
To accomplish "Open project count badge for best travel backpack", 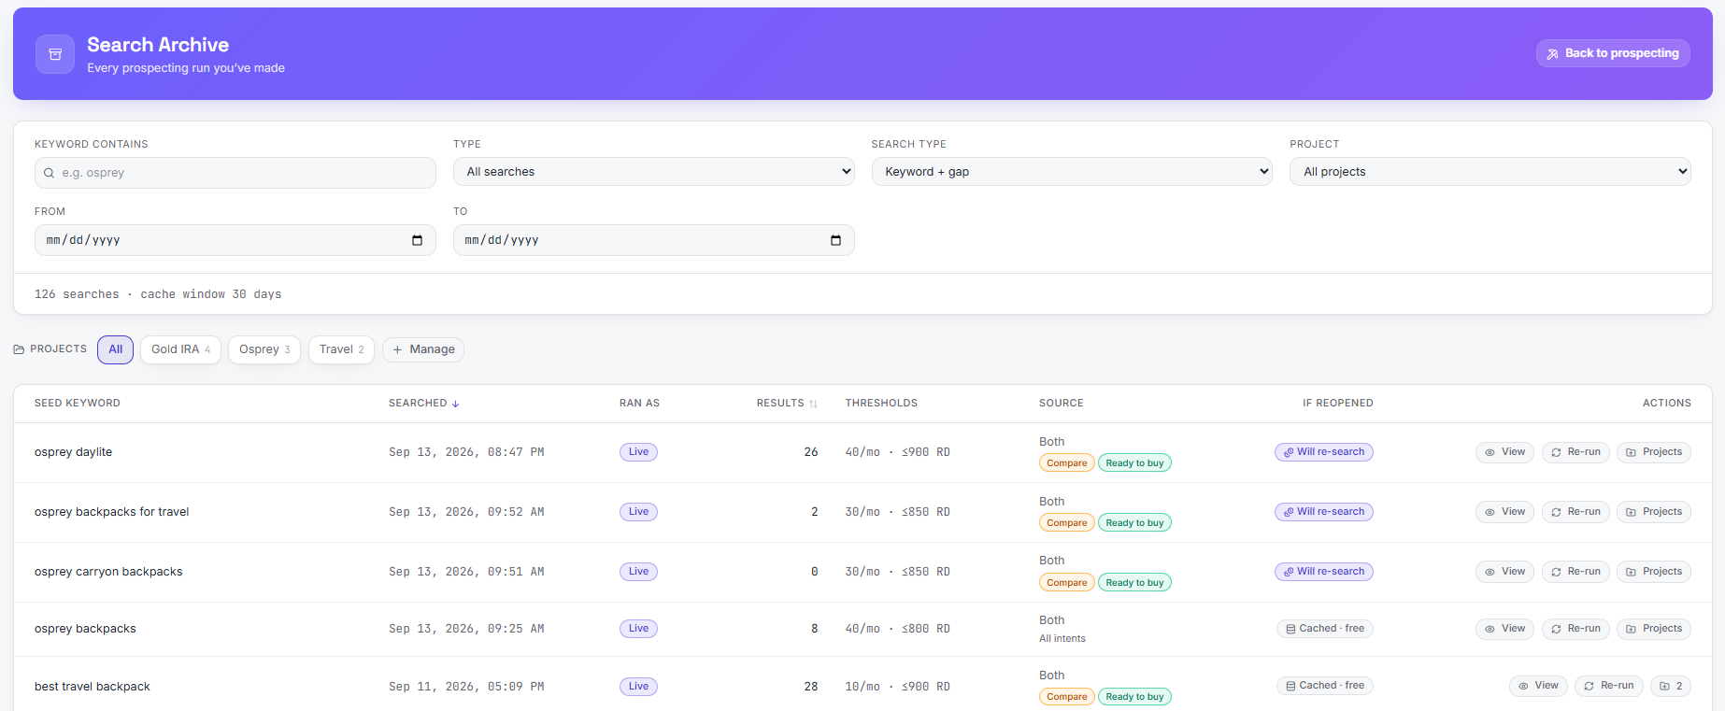I will pyautogui.click(x=1671, y=687).
